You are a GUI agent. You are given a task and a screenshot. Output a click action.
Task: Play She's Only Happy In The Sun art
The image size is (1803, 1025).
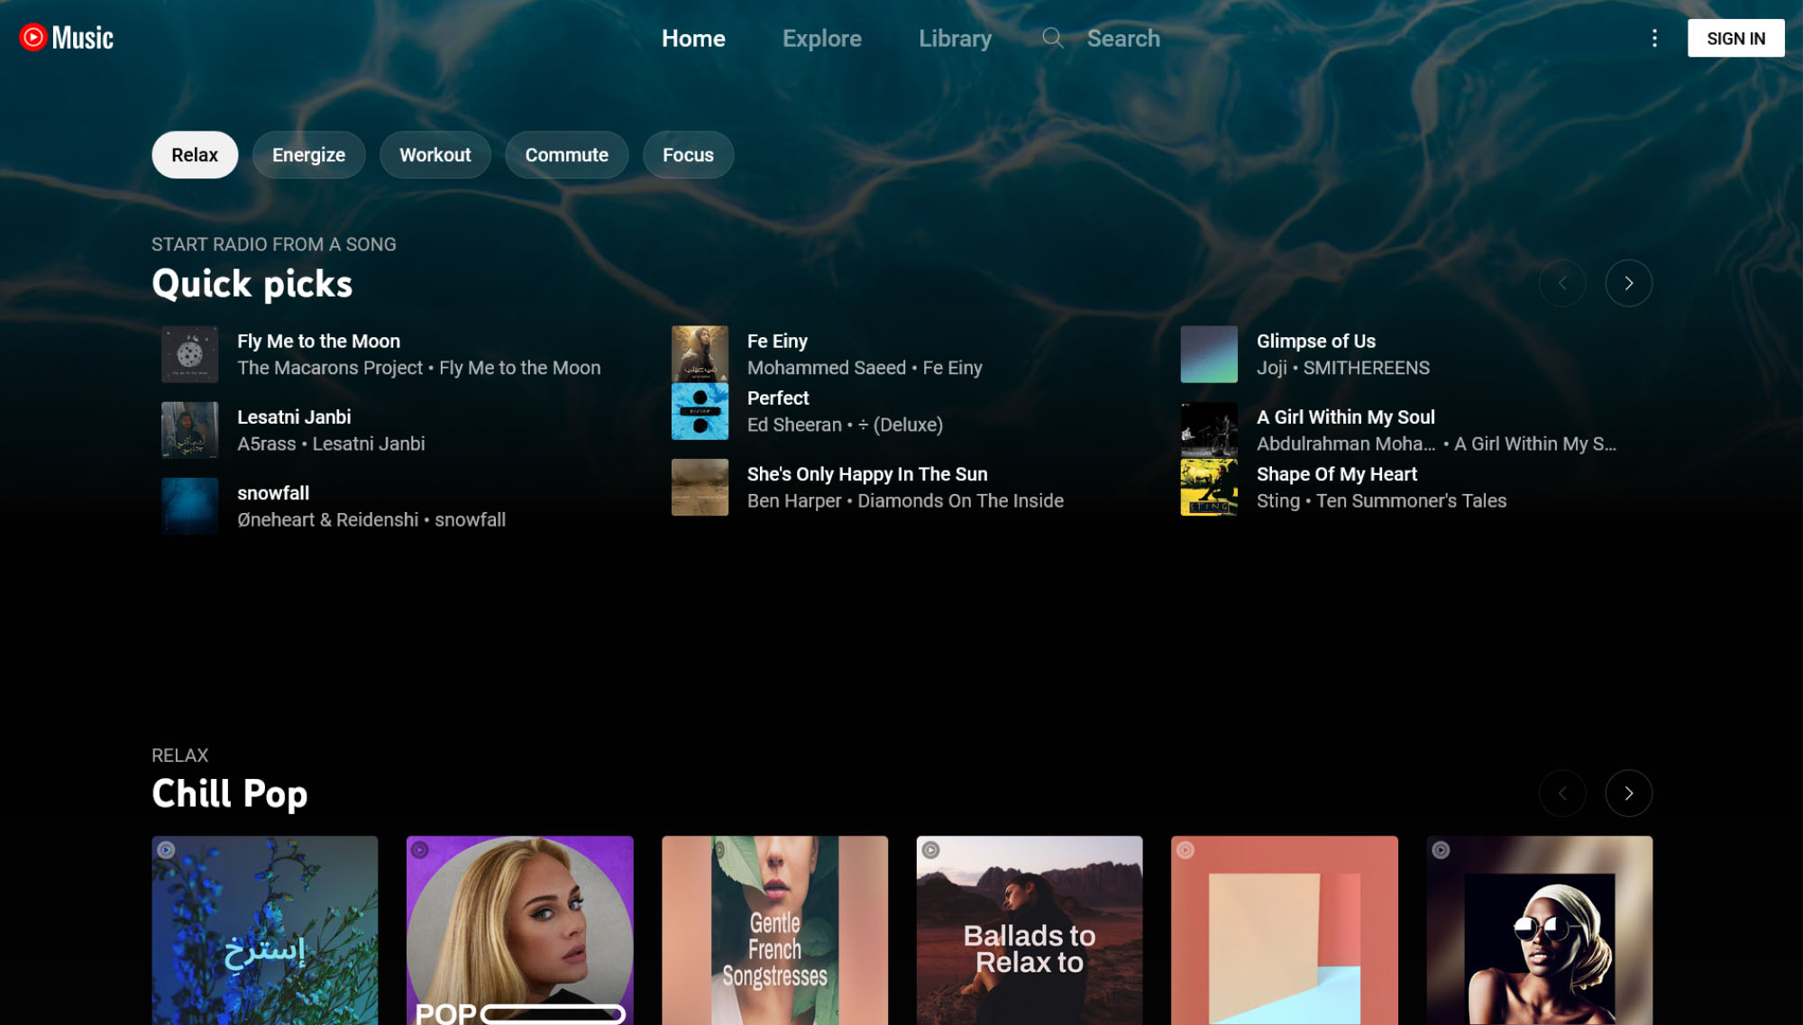tap(700, 487)
